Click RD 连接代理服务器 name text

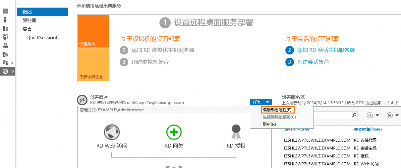tap(137, 103)
